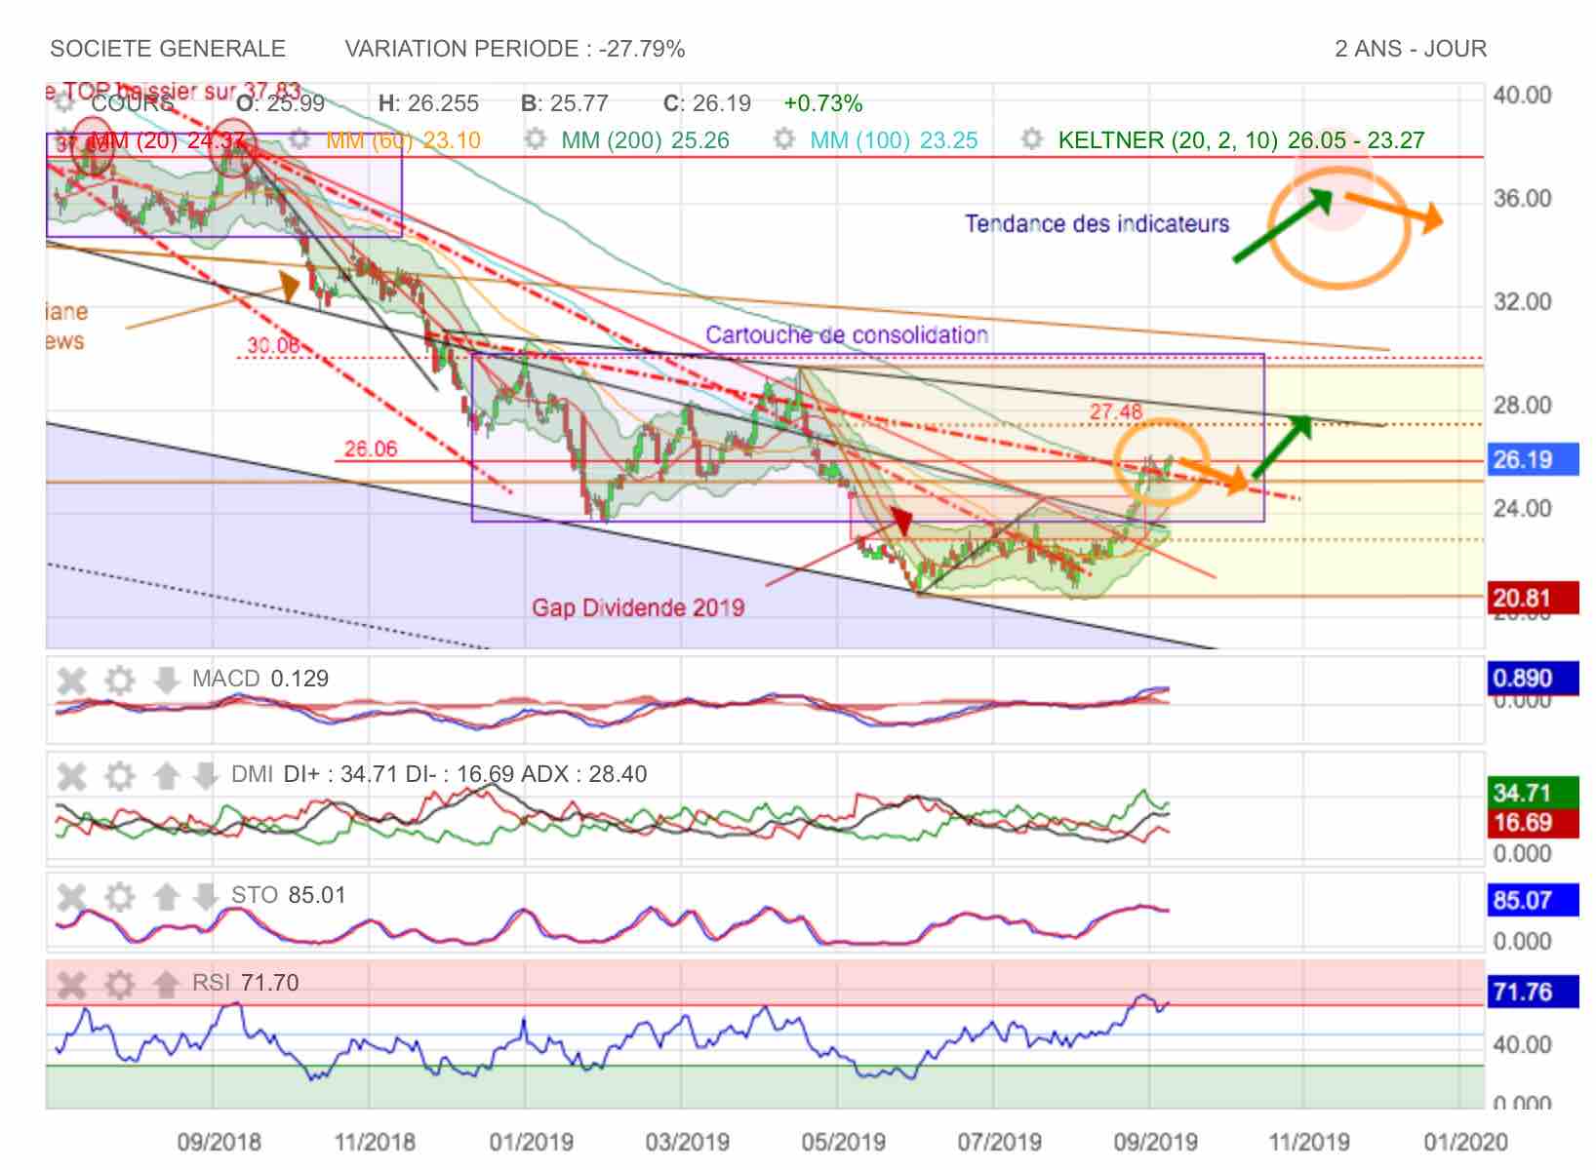1596x1170 pixels.
Task: Open settings gear for MM (100) average
Action: [783, 139]
